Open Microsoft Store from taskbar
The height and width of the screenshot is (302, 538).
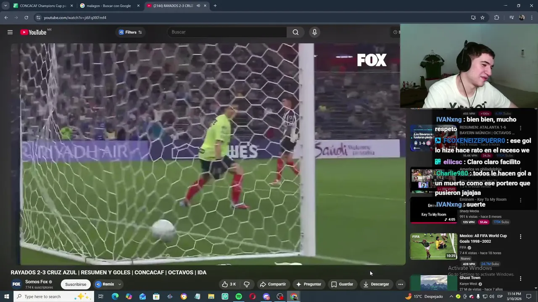pos(156,297)
